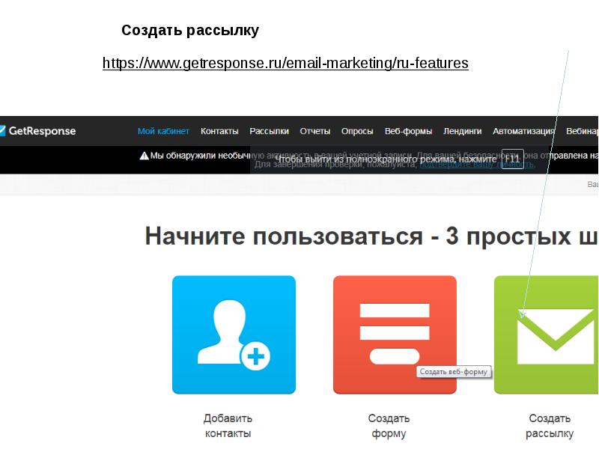Open the Контакты menu
599x449 pixels.
click(x=219, y=131)
